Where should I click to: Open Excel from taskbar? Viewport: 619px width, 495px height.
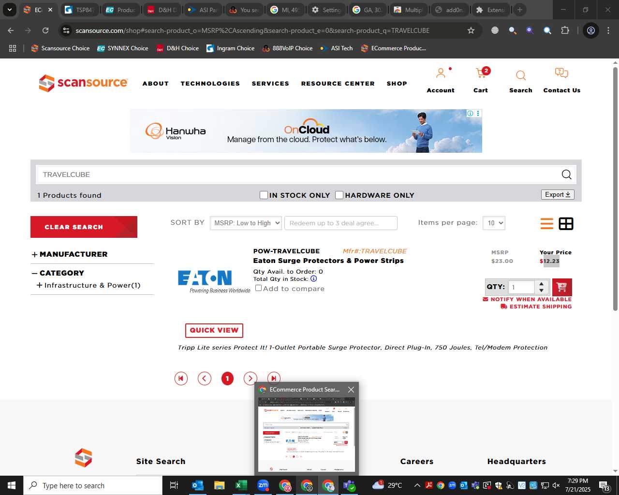(x=241, y=485)
